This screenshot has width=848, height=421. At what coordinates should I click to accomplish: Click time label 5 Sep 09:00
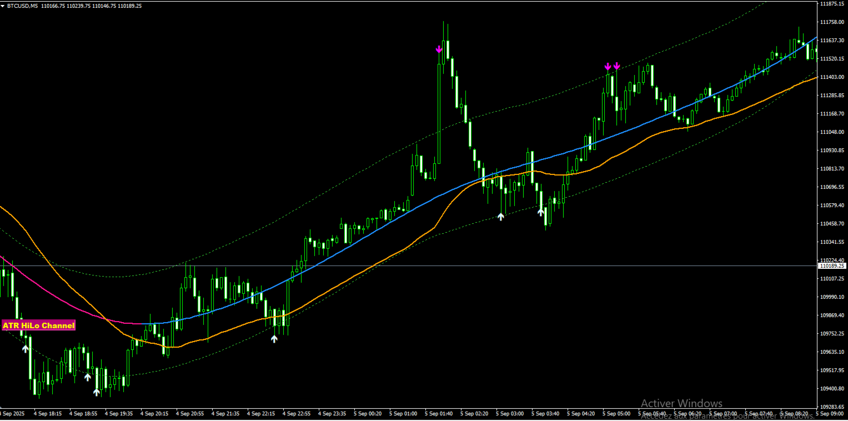[x=830, y=413]
